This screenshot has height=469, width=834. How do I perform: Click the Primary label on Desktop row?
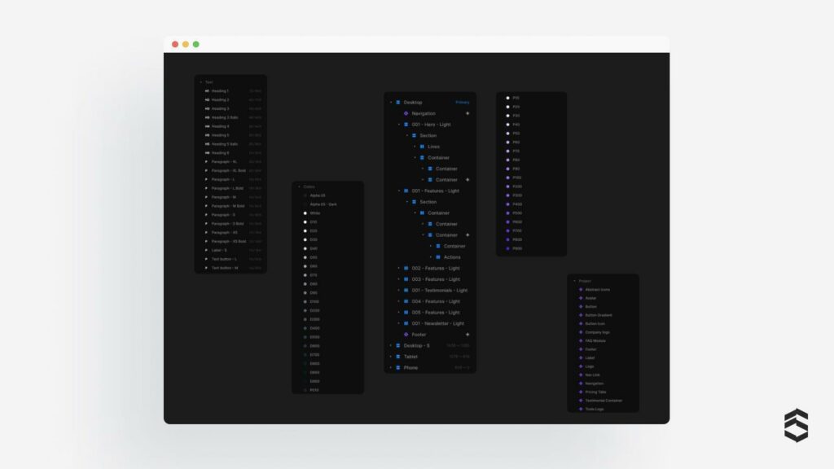point(463,102)
